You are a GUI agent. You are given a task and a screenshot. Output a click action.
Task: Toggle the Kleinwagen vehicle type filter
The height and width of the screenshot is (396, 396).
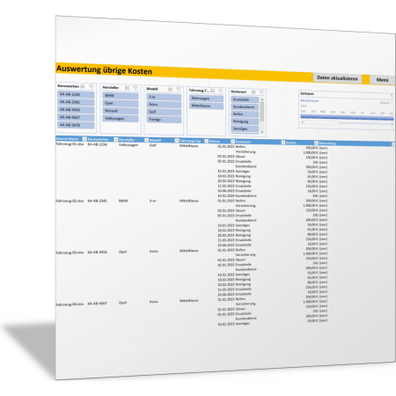tap(206, 99)
